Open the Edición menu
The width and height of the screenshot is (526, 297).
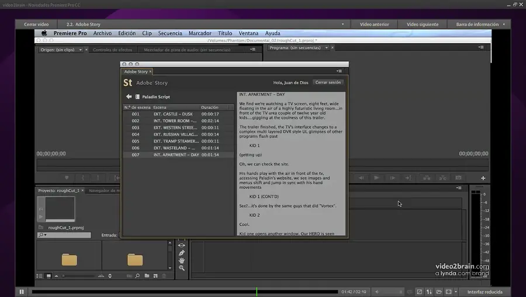click(x=127, y=33)
